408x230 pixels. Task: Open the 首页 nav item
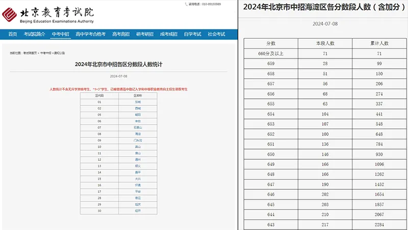12,34
